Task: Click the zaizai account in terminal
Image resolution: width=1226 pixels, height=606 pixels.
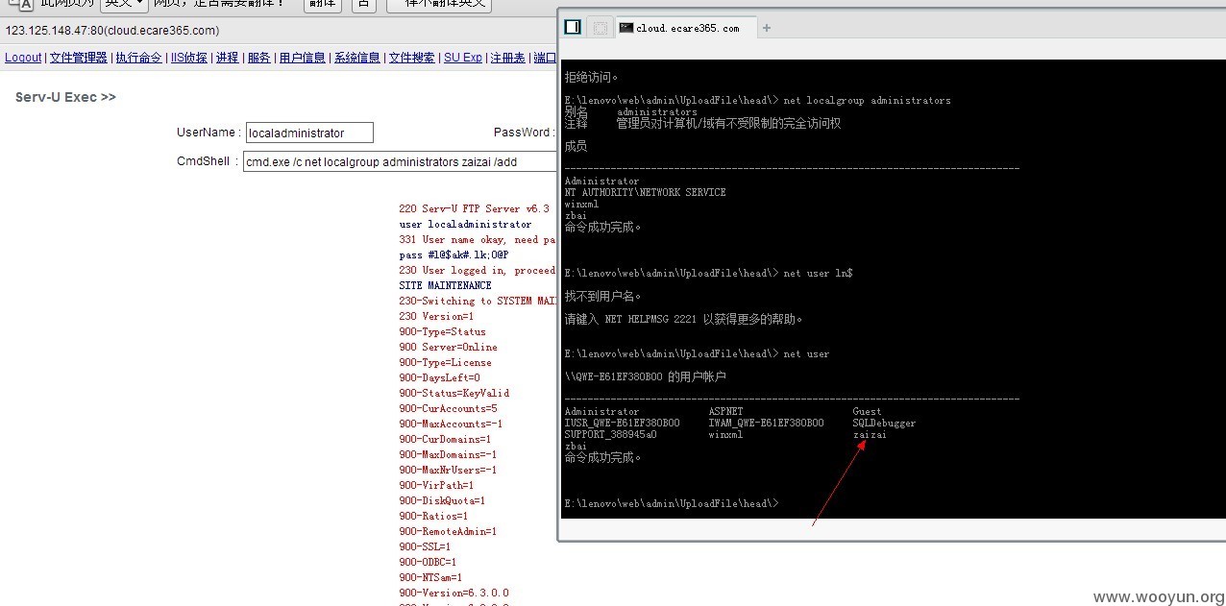Action: (x=870, y=434)
